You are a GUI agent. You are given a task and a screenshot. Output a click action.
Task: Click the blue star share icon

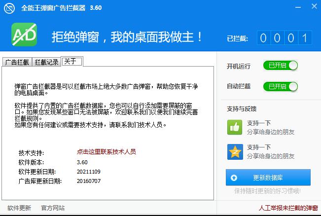[234, 151]
